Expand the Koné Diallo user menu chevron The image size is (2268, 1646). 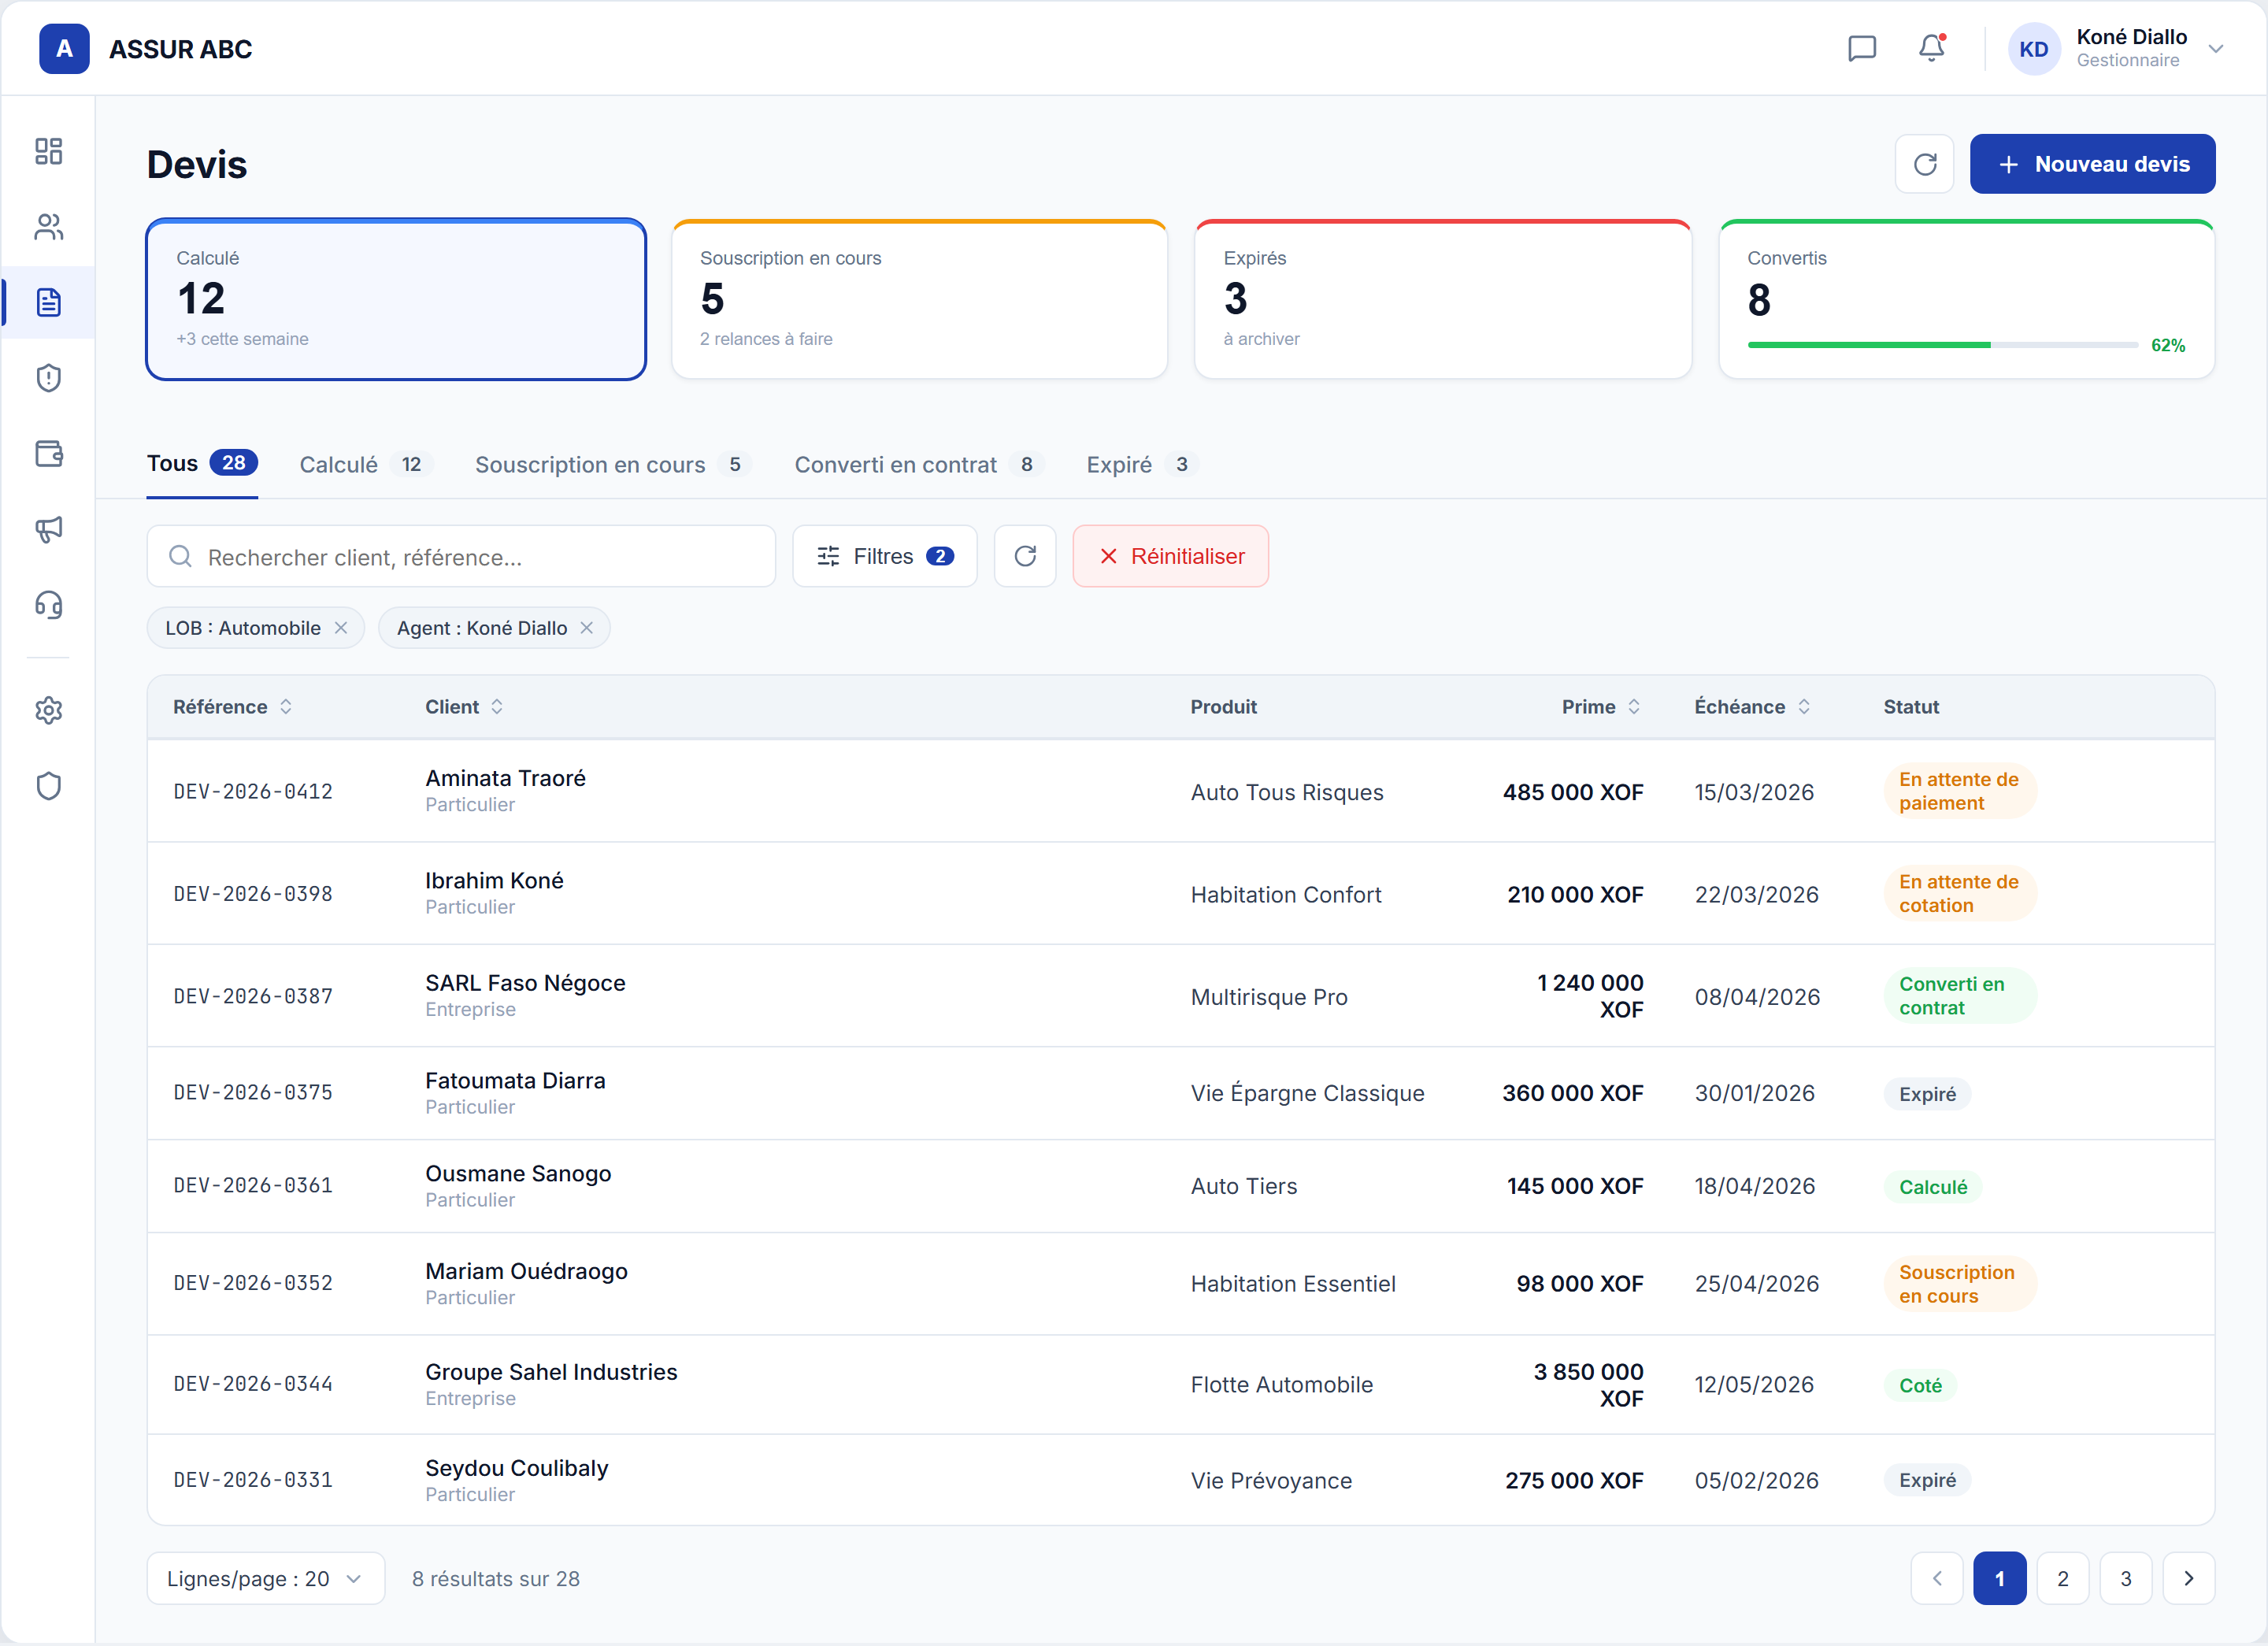click(2216, 48)
